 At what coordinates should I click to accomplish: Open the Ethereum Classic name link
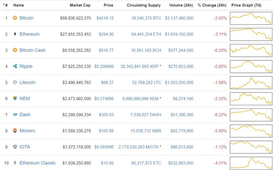38,163
